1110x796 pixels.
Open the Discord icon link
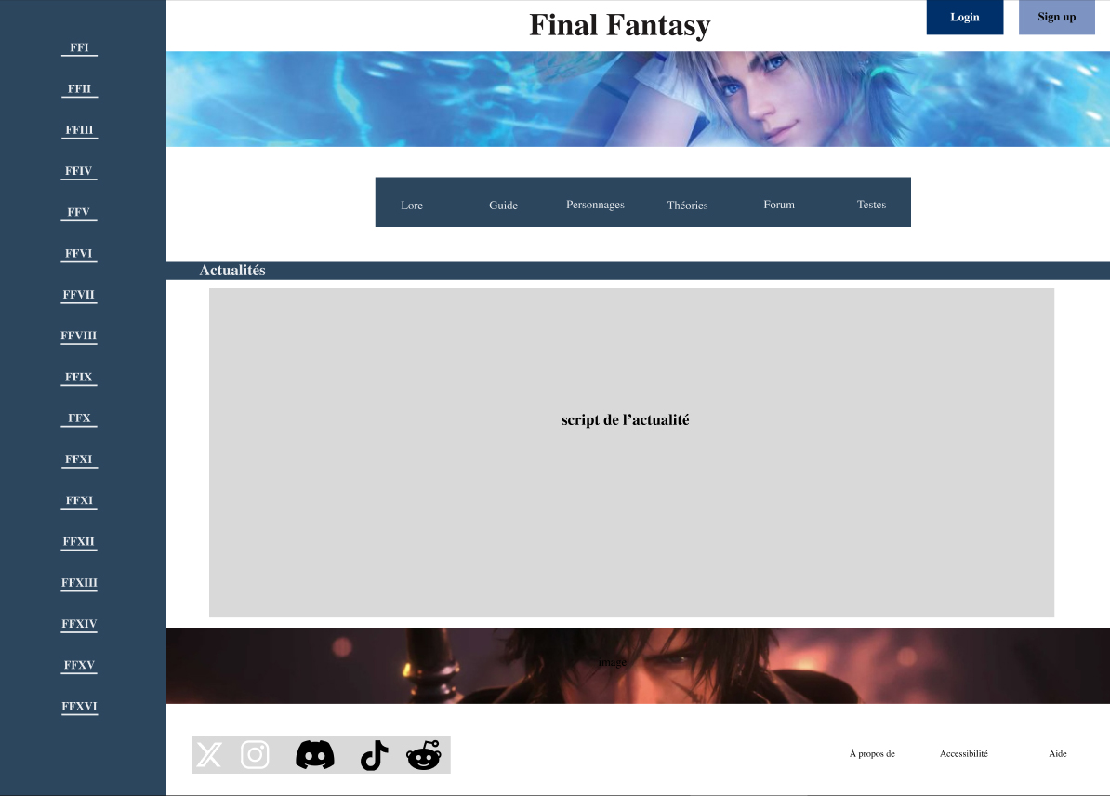click(x=315, y=755)
